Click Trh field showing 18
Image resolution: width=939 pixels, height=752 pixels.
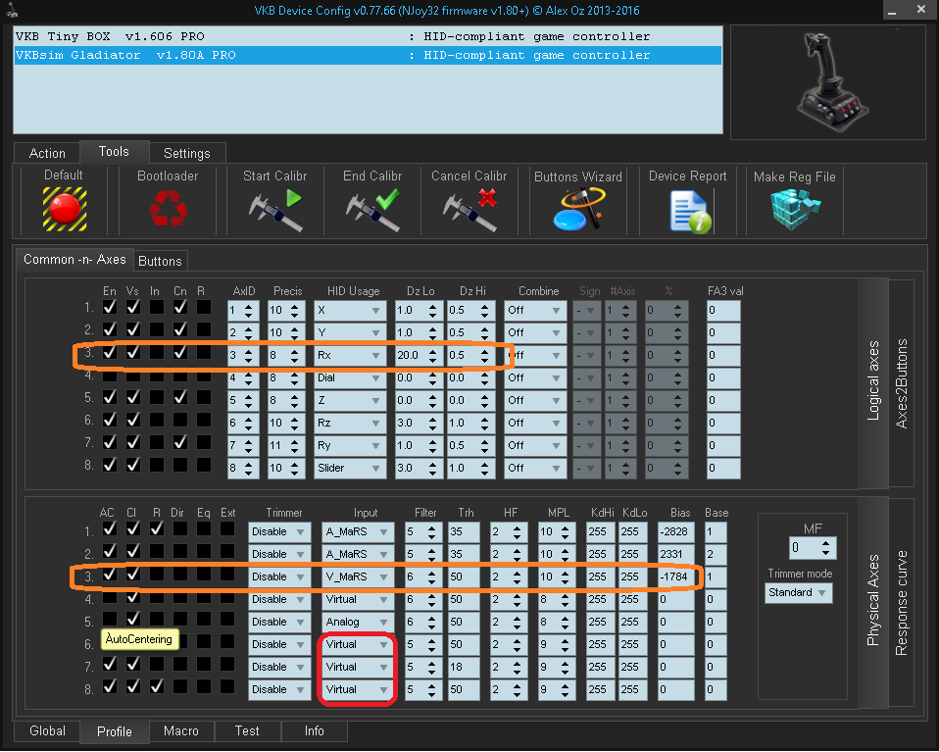tap(464, 667)
